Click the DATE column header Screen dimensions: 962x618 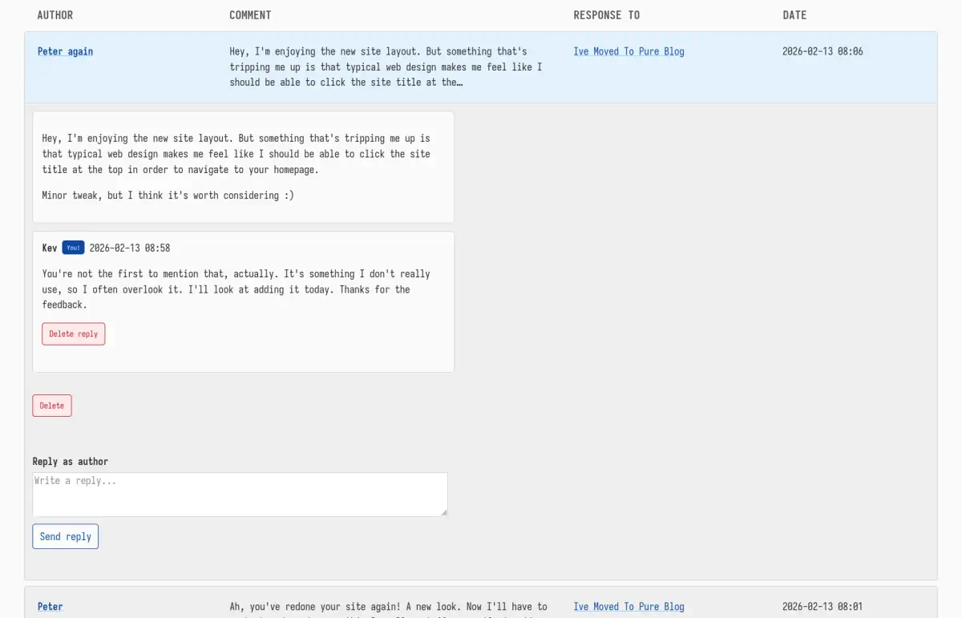click(794, 15)
